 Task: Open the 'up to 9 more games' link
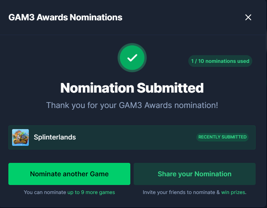point(91,192)
